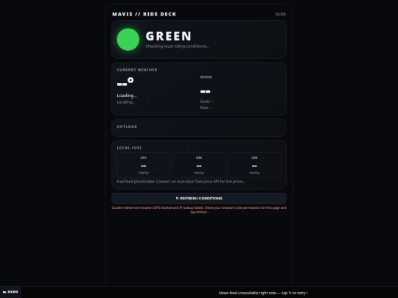398x298 pixels.
Task: Click 'Checking local riding conditions...' text
Action: click(x=177, y=46)
